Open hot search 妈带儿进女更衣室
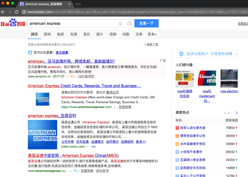248x177 pixels. point(193,128)
